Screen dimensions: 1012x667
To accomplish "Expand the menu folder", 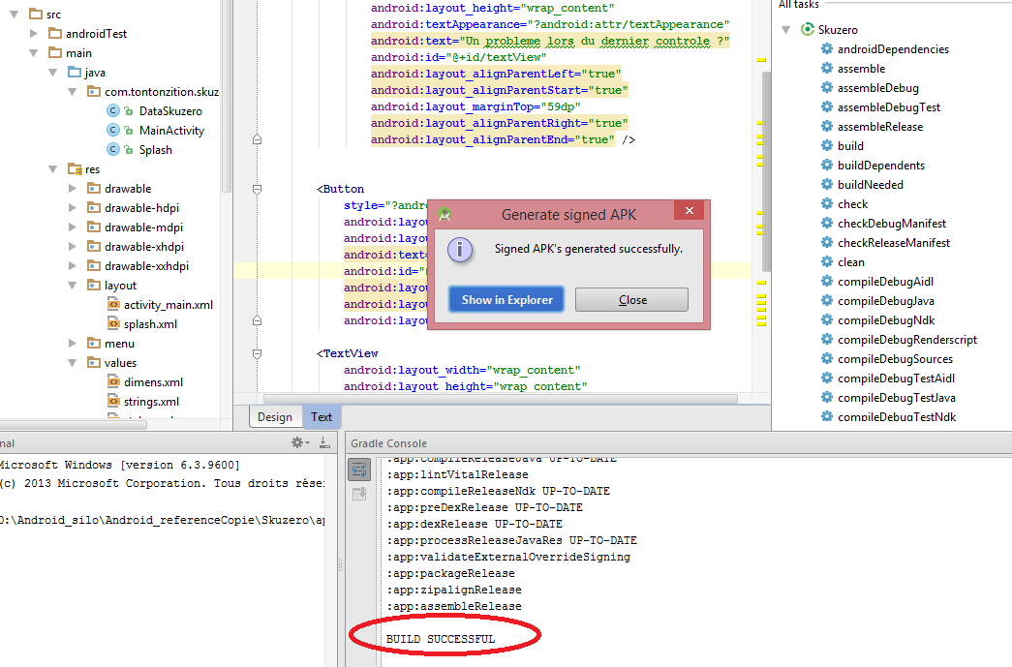I will [73, 343].
